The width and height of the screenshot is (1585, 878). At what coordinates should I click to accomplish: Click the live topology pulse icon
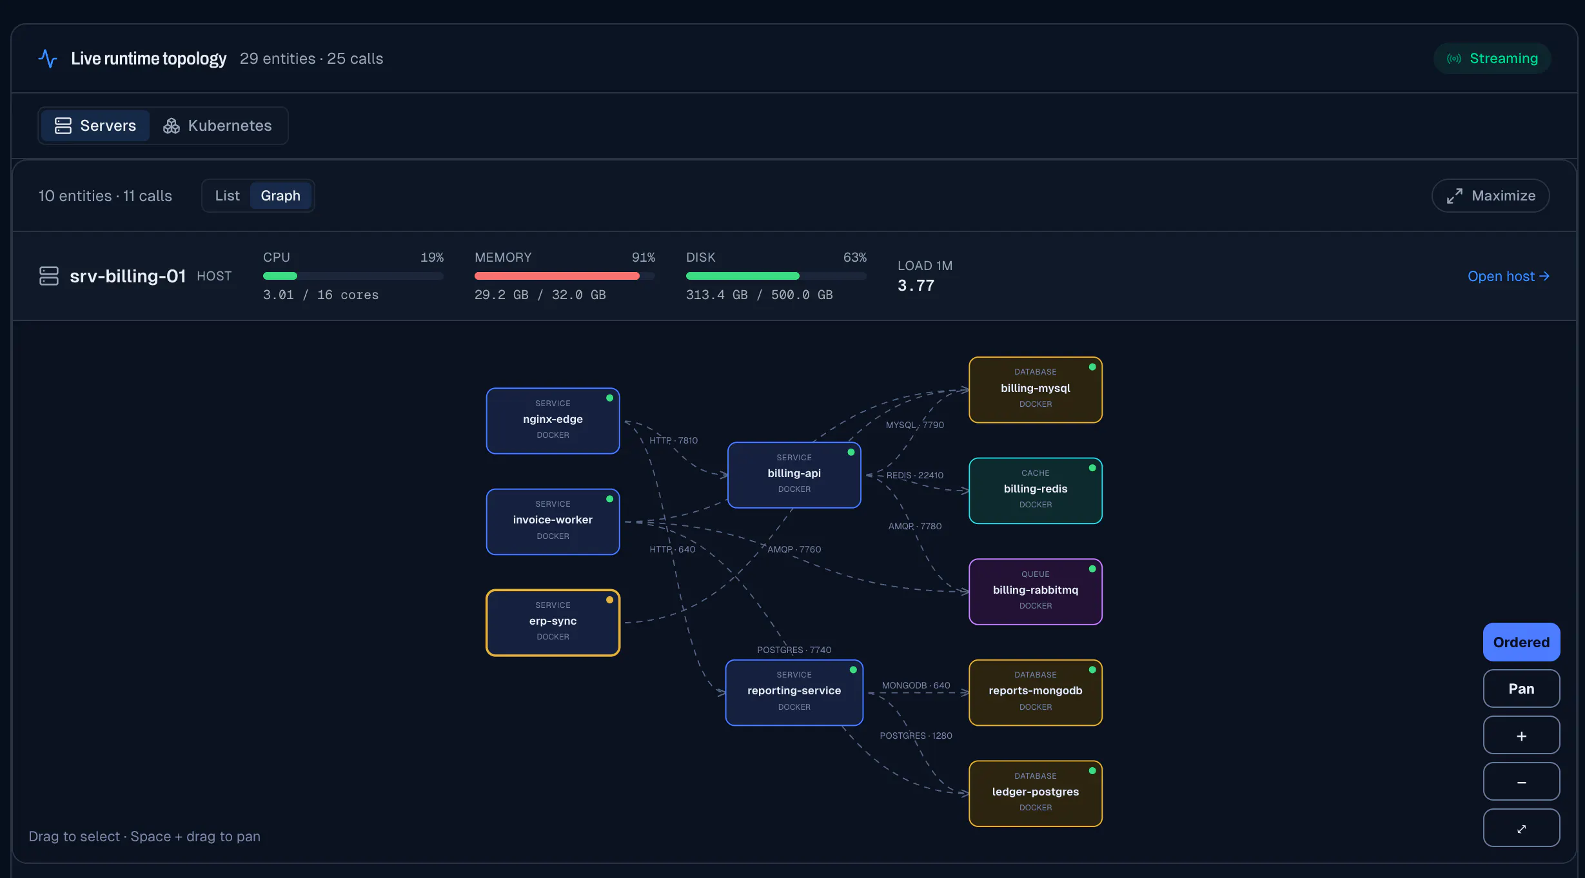click(x=48, y=59)
